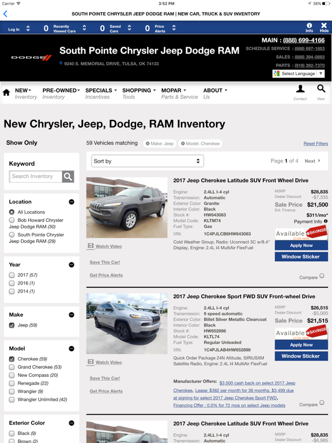Uncheck the Cherokee model checkbox
The width and height of the screenshot is (332, 443).
(12, 359)
